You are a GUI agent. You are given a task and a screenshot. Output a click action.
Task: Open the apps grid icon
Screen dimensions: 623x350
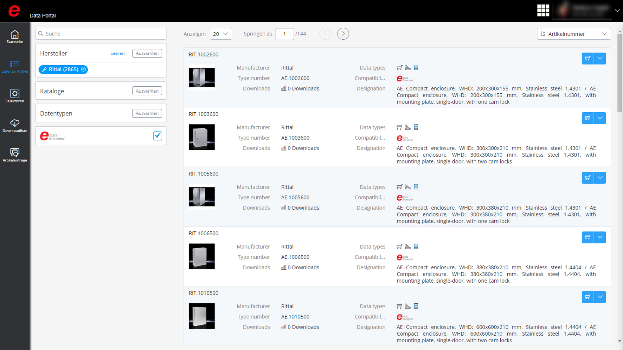543,11
